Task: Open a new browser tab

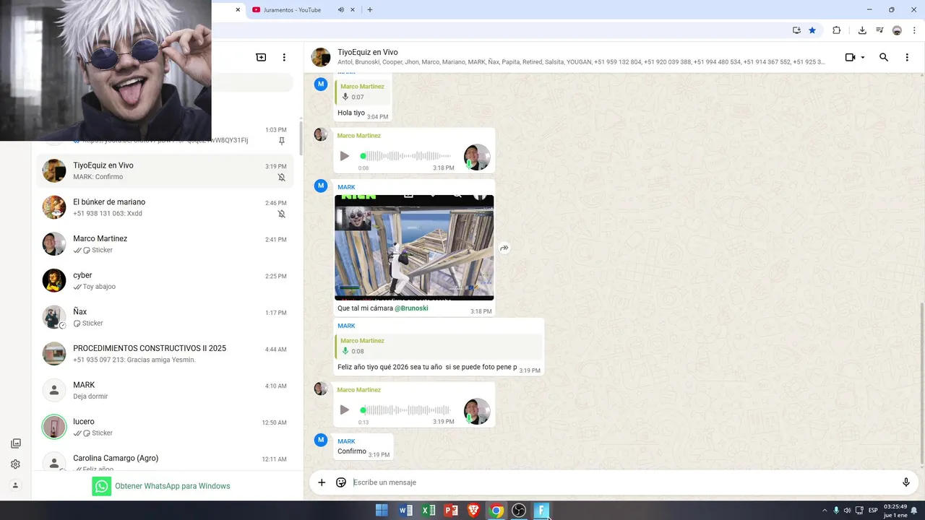Action: 370,10
